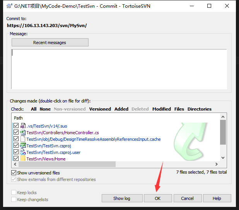Minimize the Commit dialog window

pos(192,6)
